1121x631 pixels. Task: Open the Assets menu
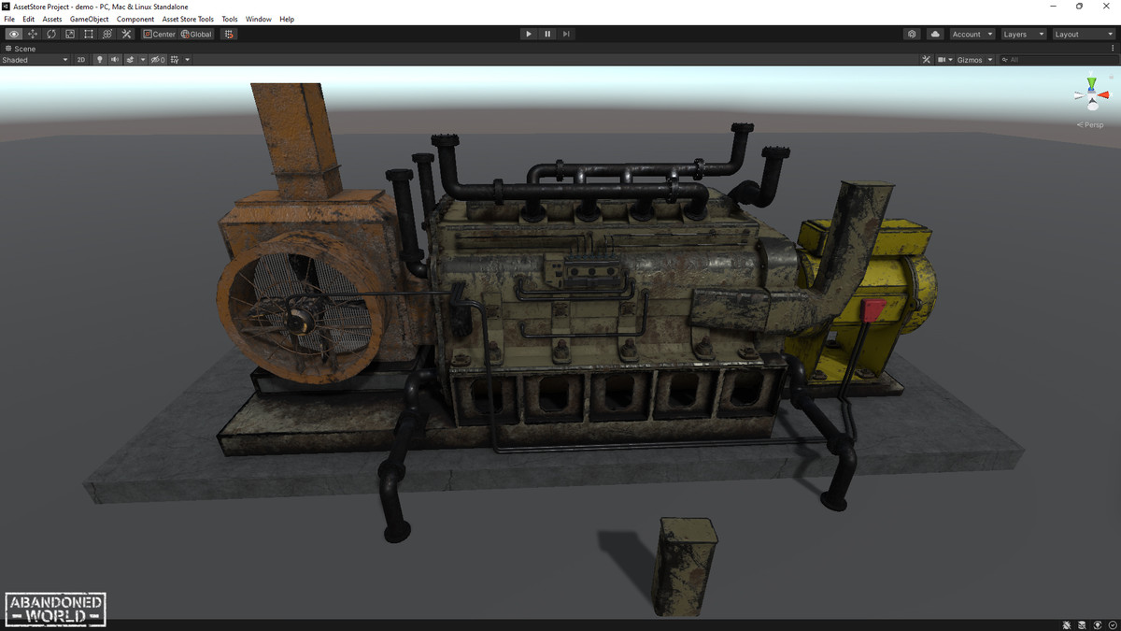(x=52, y=19)
